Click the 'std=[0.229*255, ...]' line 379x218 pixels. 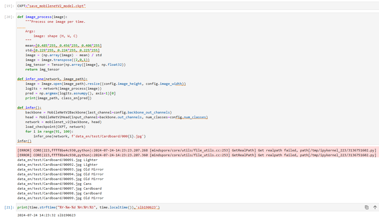(x=62, y=50)
